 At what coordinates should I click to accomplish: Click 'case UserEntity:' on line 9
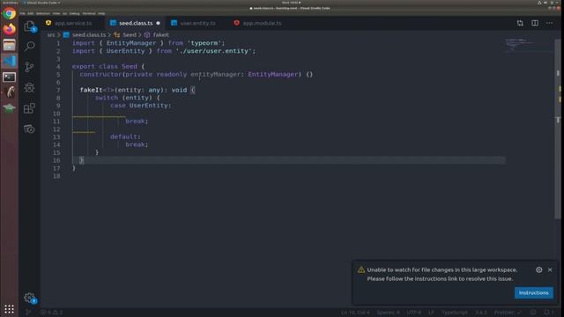(x=141, y=106)
